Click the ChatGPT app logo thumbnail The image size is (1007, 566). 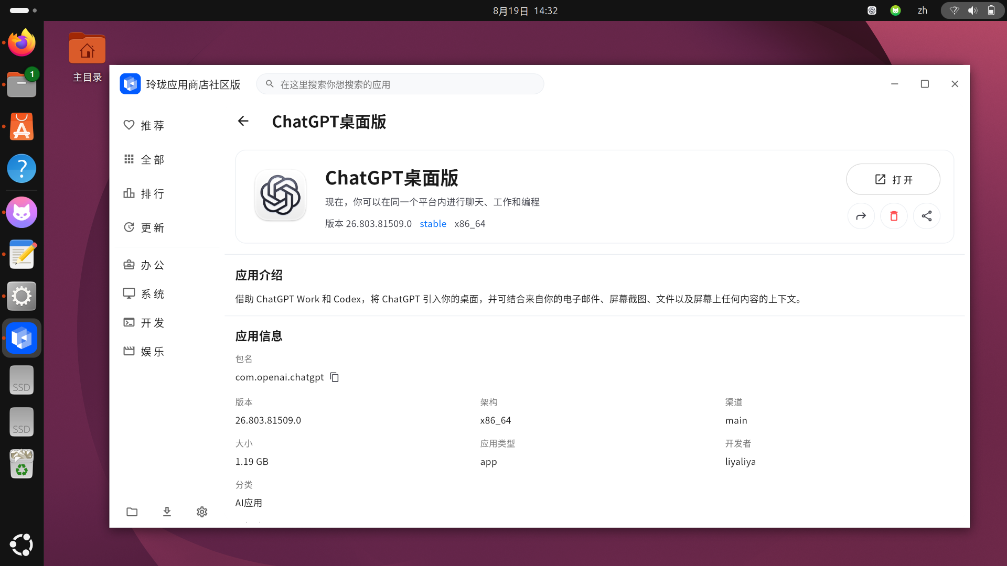(x=281, y=195)
